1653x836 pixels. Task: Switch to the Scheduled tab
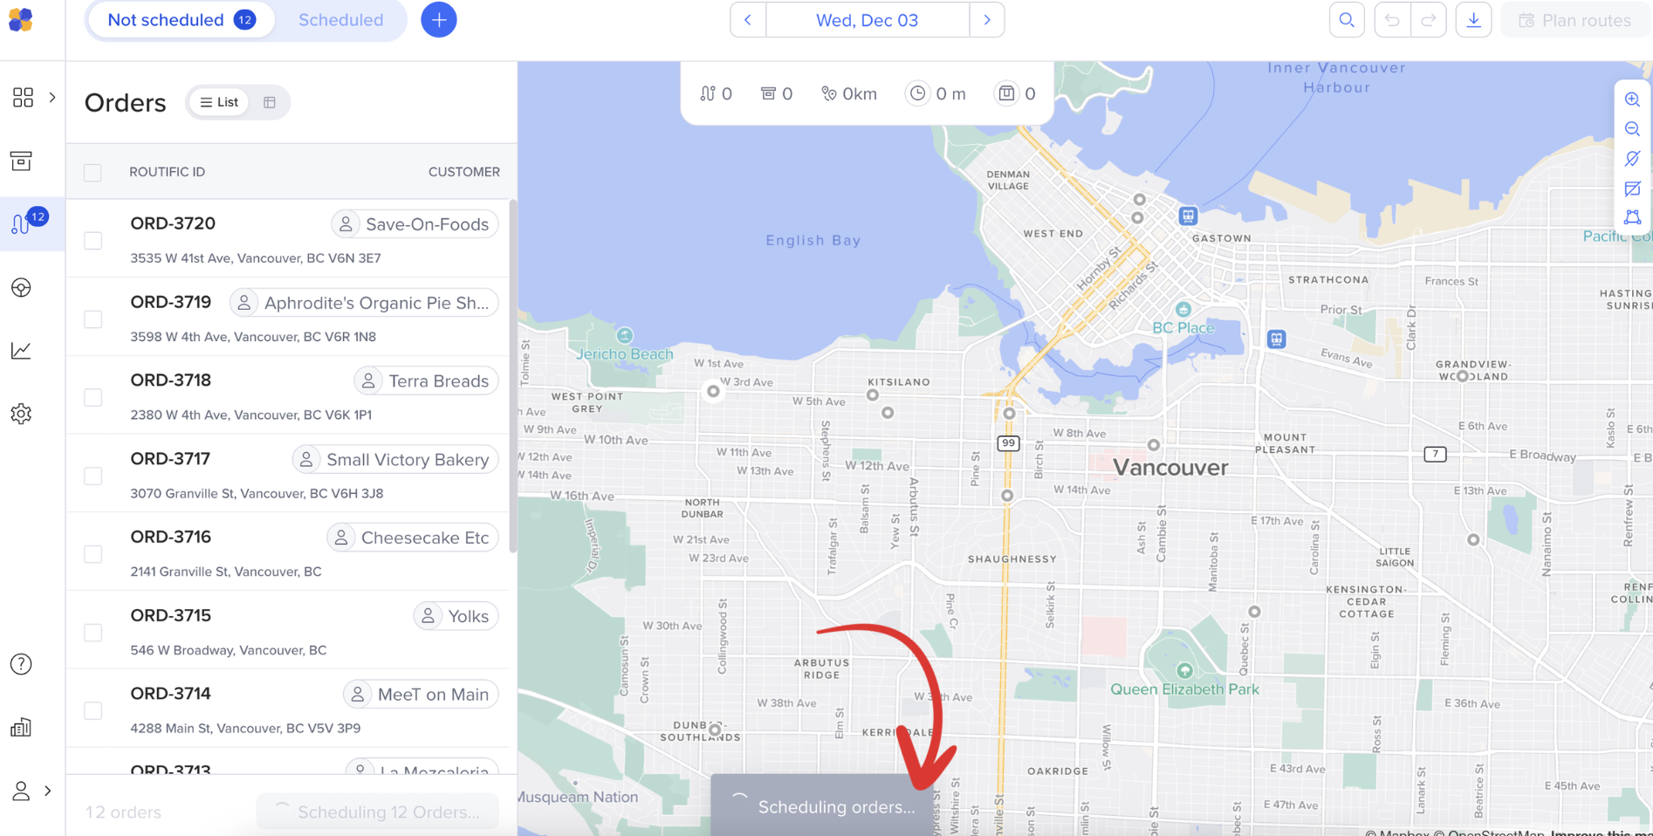(340, 20)
